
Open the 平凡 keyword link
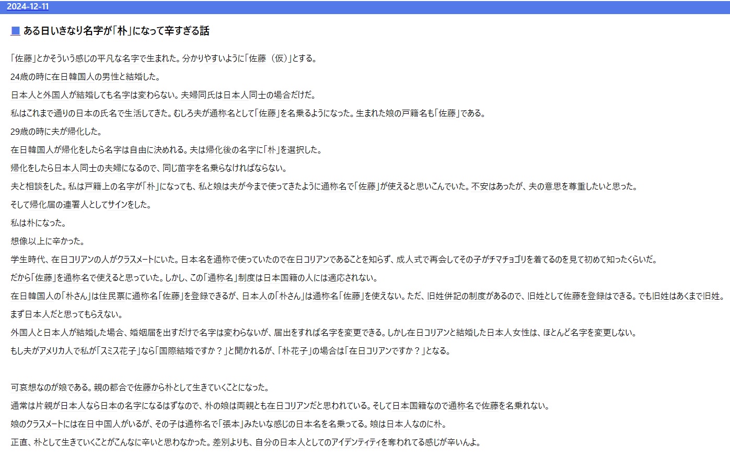pos(106,58)
